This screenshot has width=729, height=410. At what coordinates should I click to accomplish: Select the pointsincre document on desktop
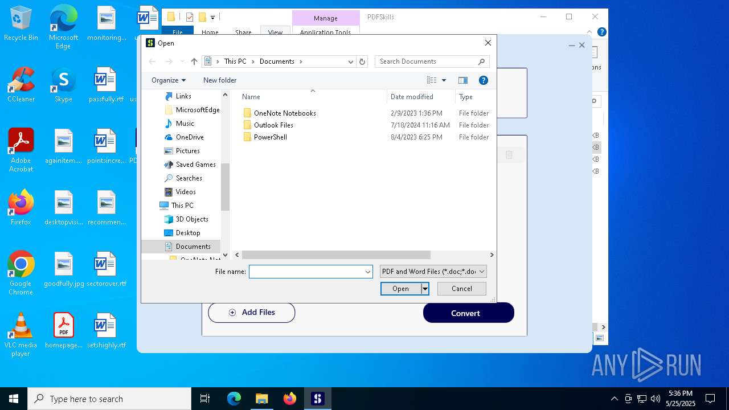(x=106, y=146)
